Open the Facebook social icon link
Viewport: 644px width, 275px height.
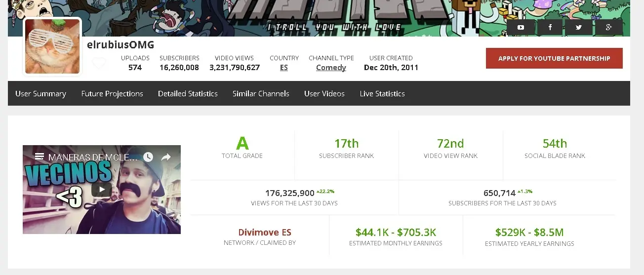tap(550, 28)
